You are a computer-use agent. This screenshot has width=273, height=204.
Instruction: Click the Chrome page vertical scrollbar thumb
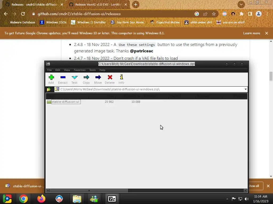(x=271, y=76)
